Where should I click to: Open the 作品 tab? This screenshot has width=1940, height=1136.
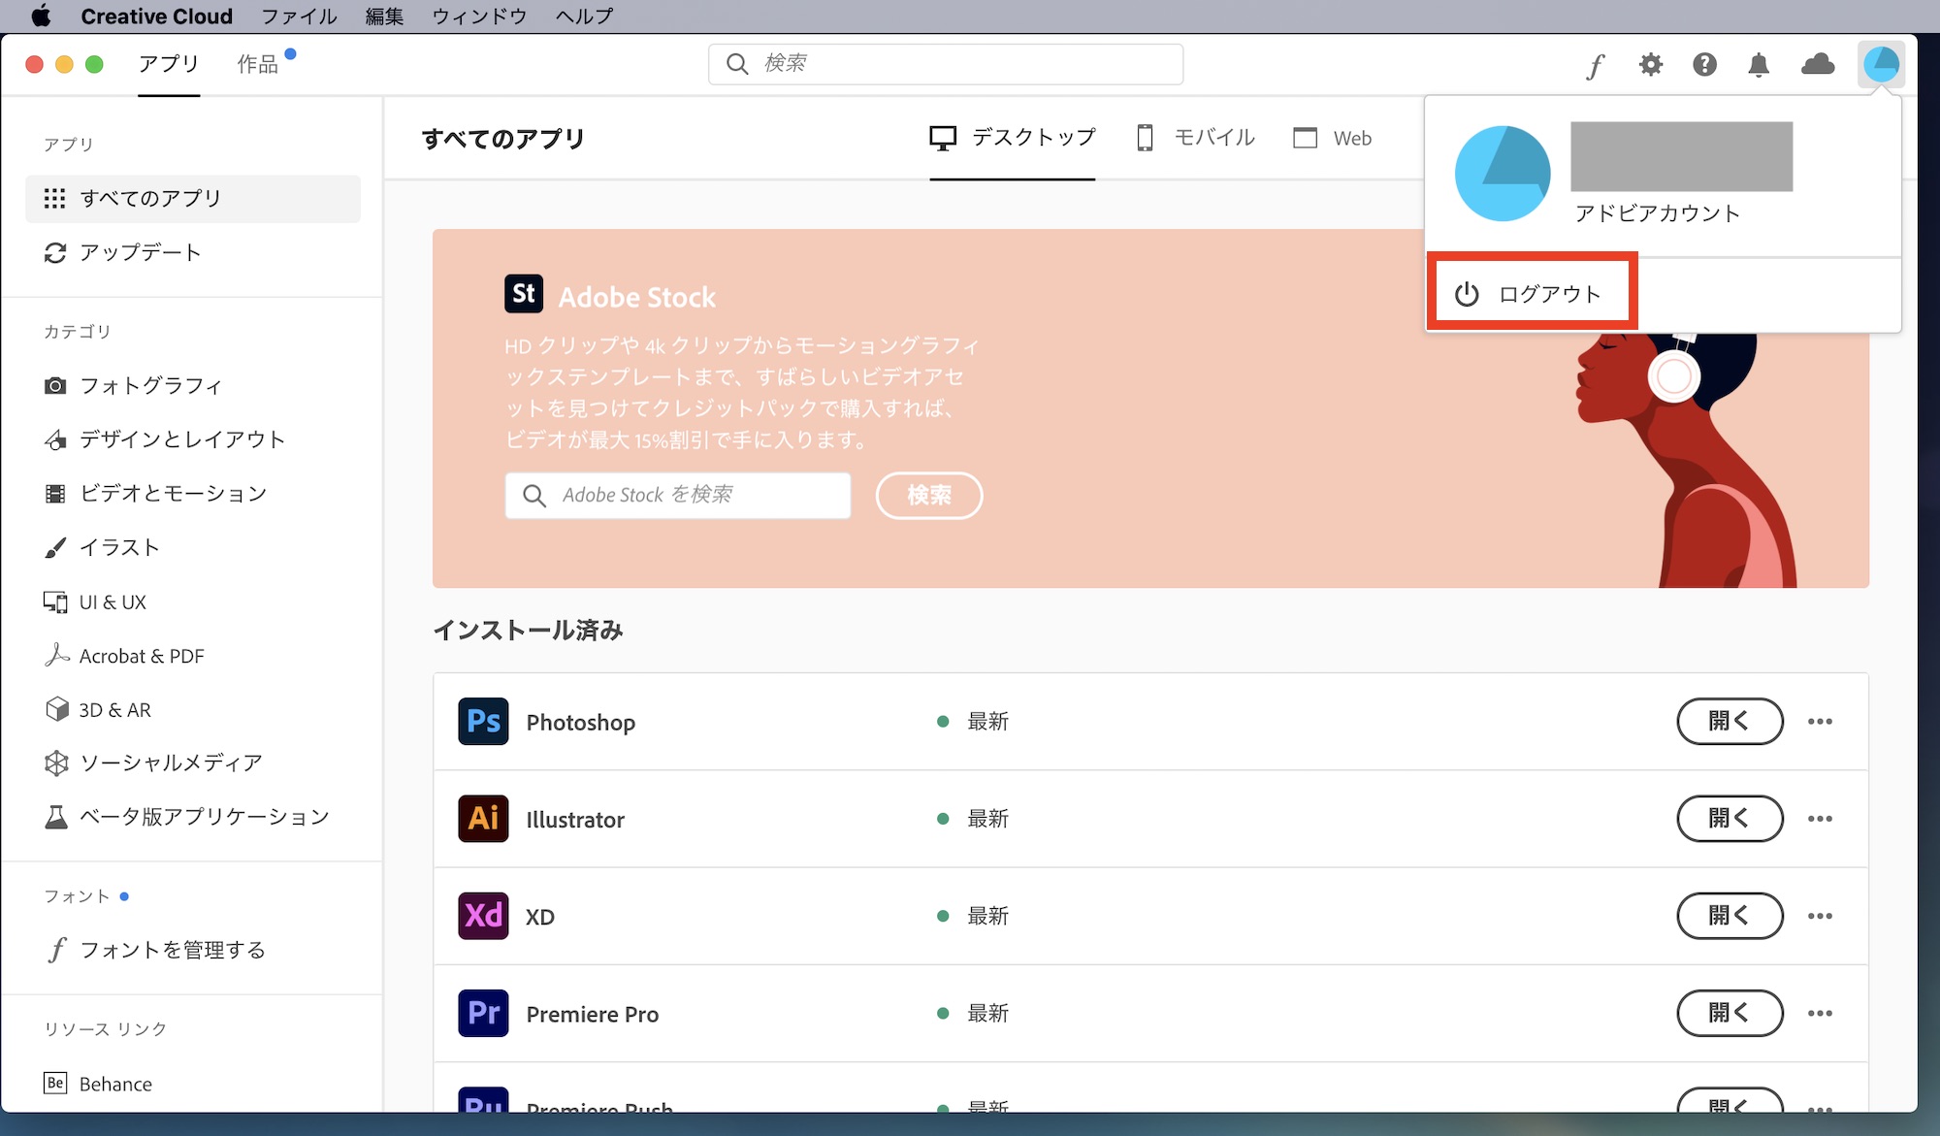pyautogui.click(x=258, y=64)
